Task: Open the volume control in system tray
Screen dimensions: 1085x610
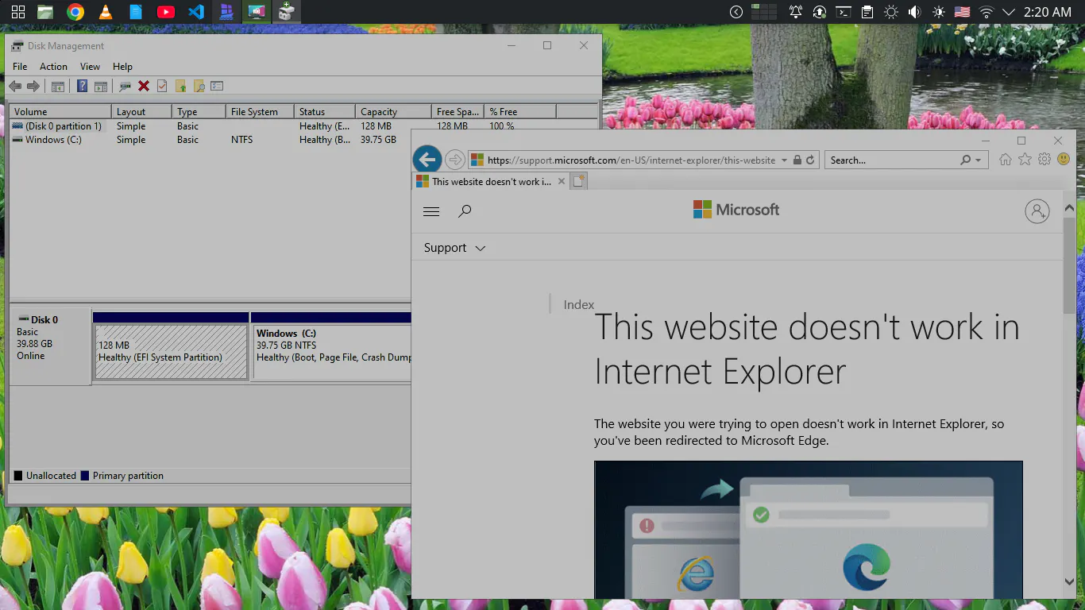Action: click(x=914, y=12)
